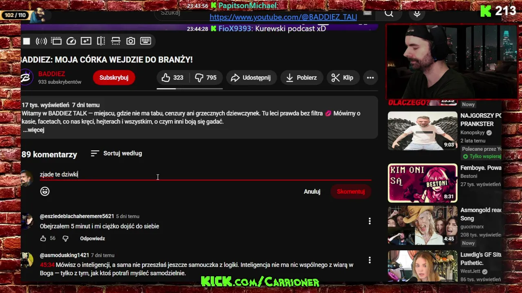Click the green Kick logo beside 213

coord(486,11)
